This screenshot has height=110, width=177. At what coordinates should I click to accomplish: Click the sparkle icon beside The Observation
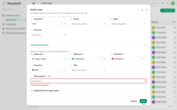click(145, 45)
